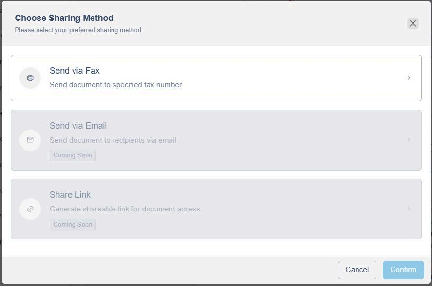Viewport: 432px width, 286px height.
Task: Click empty area of dialog footer
Action: (x=170, y=270)
